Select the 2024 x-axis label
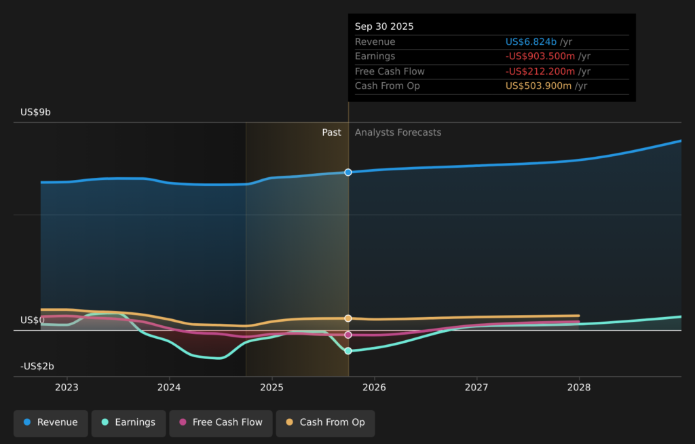 click(x=169, y=388)
